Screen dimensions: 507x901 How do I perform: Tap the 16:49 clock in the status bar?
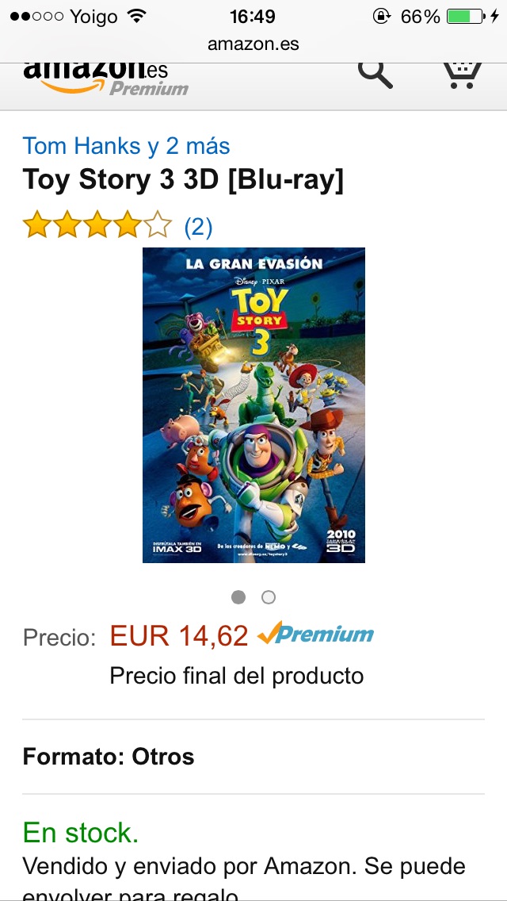click(252, 17)
